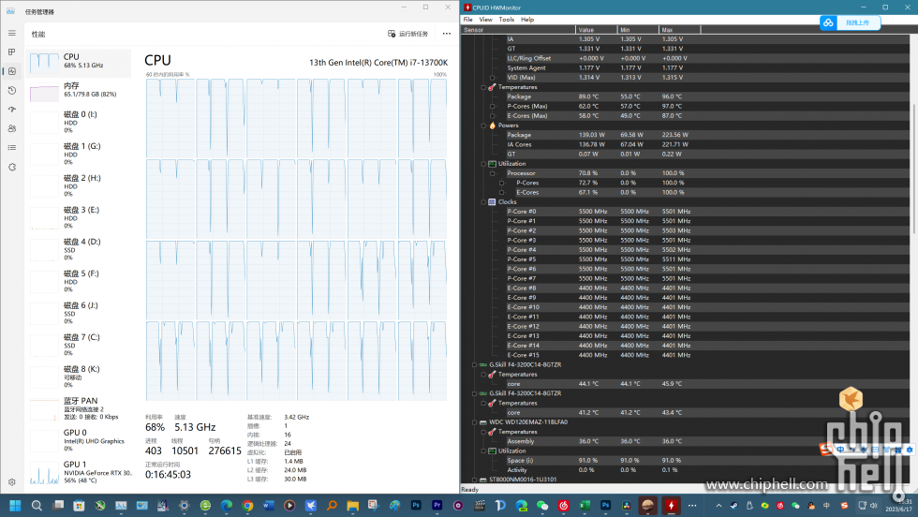The image size is (918, 517).
Task: Open Services icon in Task Manager sidebar
Action: coord(11,167)
